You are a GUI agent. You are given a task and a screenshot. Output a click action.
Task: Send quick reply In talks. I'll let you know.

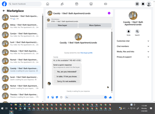[x=67, y=77]
